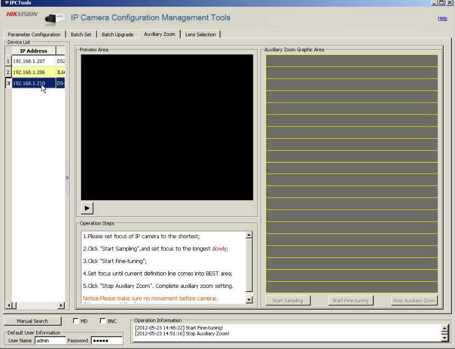Open the Help link

[442, 18]
